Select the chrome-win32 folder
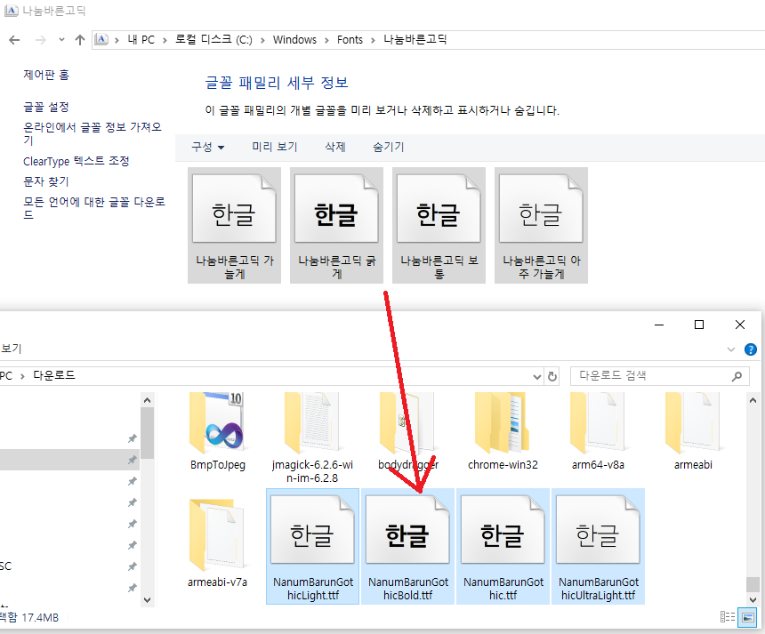765x634 pixels. (503, 432)
